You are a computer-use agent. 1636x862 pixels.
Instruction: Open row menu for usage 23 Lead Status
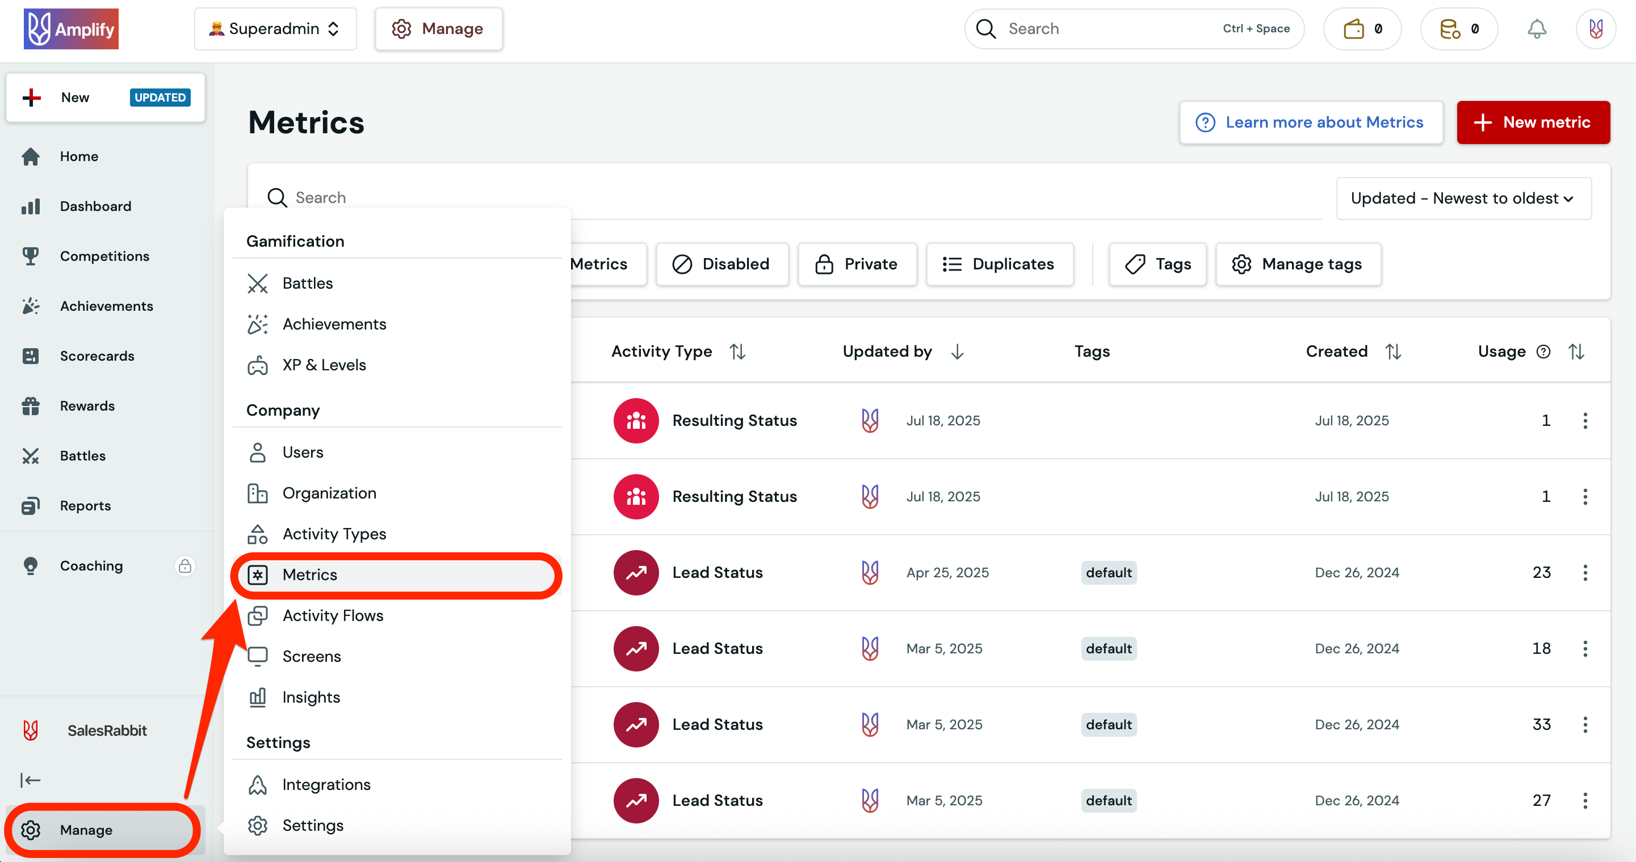[1585, 573]
